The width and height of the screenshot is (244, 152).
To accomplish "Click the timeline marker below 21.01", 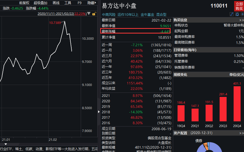I will (6, 144).
